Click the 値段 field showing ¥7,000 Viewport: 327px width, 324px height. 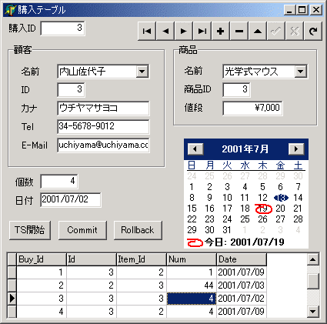point(252,108)
